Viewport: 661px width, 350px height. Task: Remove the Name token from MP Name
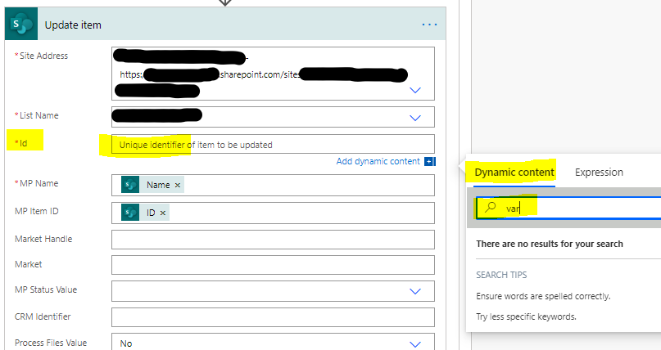(178, 185)
